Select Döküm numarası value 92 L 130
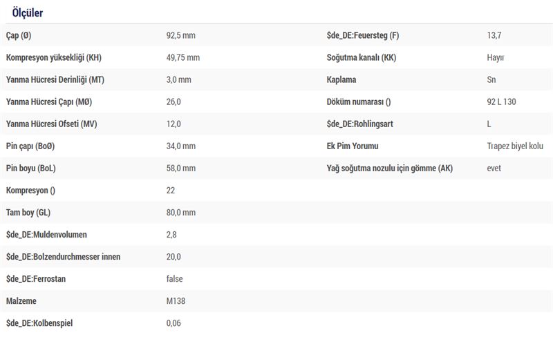 tap(501, 102)
